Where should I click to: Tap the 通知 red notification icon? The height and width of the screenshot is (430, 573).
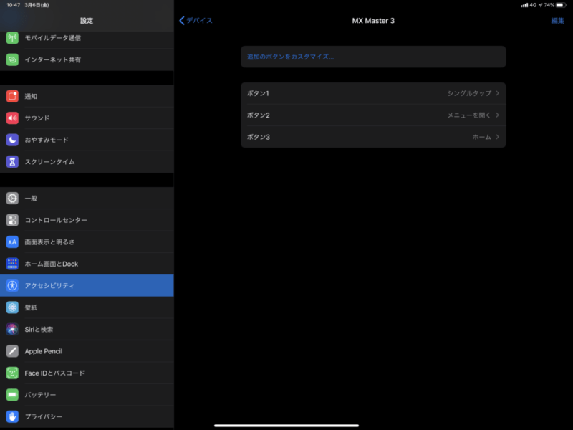point(12,96)
